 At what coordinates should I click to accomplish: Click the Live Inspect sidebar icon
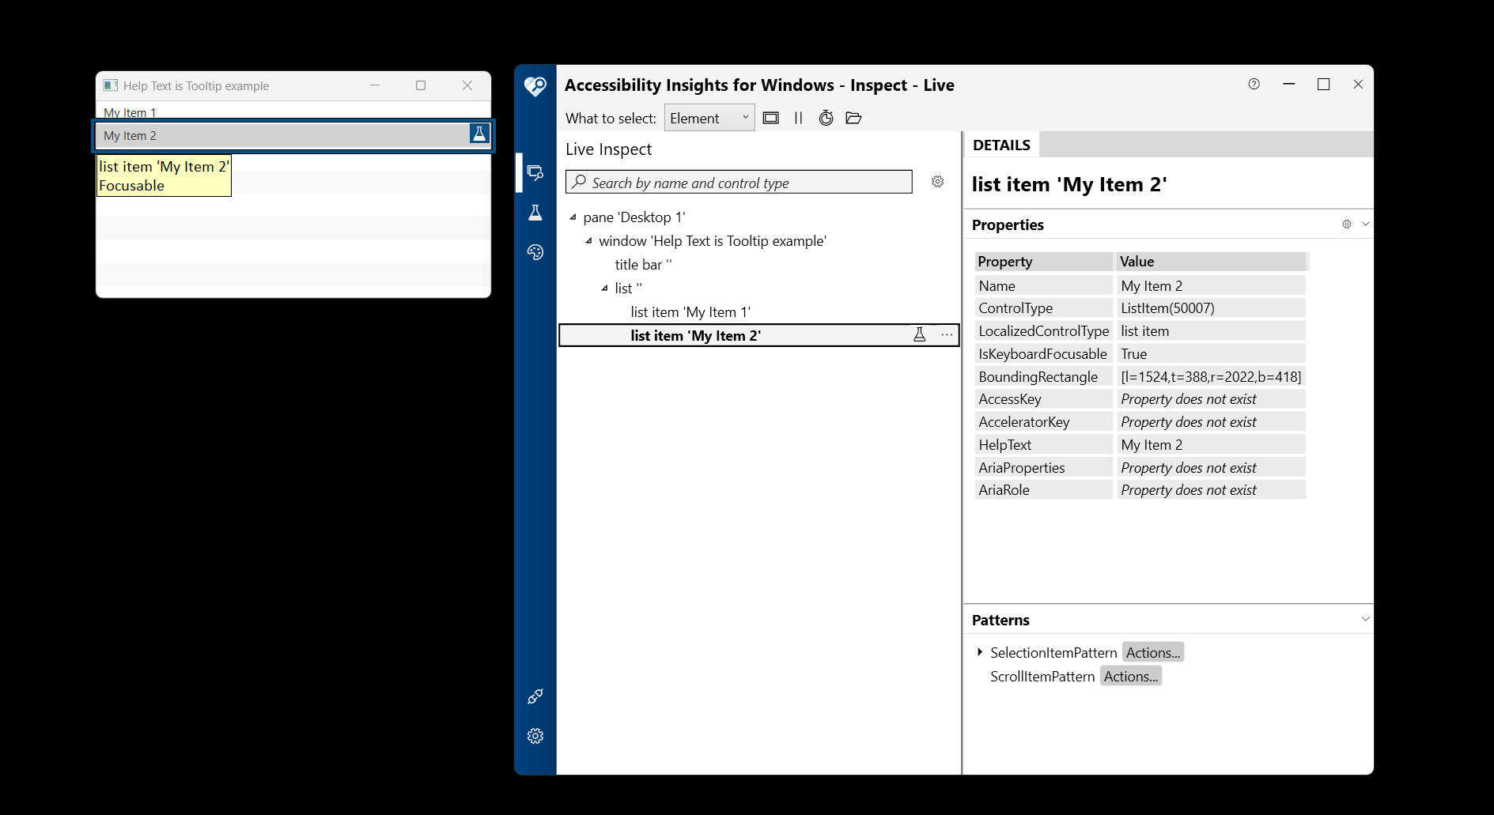click(535, 172)
